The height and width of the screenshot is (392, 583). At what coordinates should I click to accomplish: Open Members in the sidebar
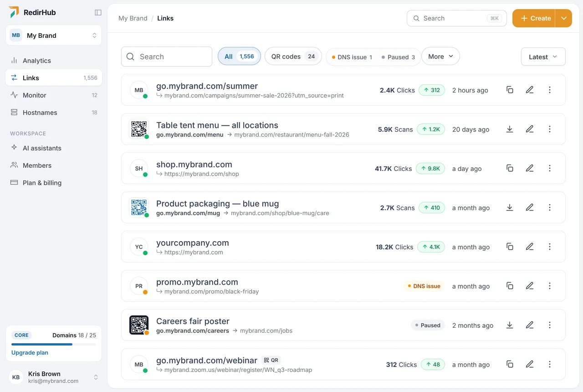click(x=54, y=165)
